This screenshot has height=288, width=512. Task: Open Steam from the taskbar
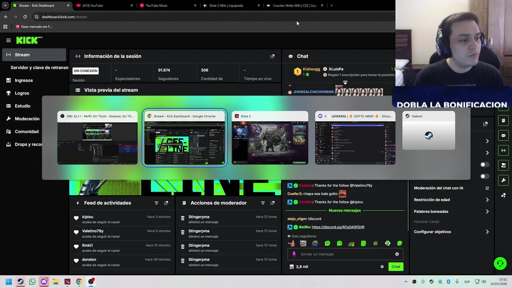20,282
